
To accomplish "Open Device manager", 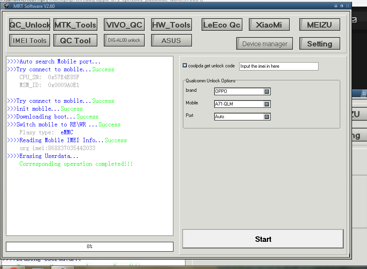I will point(265,43).
